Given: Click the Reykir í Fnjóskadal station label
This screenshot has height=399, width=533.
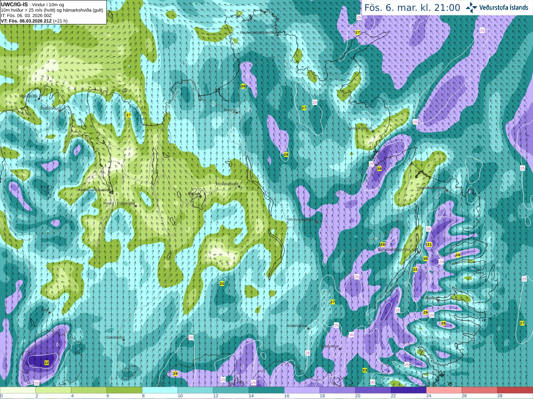Looking at the screenshot, I should 119,203.
